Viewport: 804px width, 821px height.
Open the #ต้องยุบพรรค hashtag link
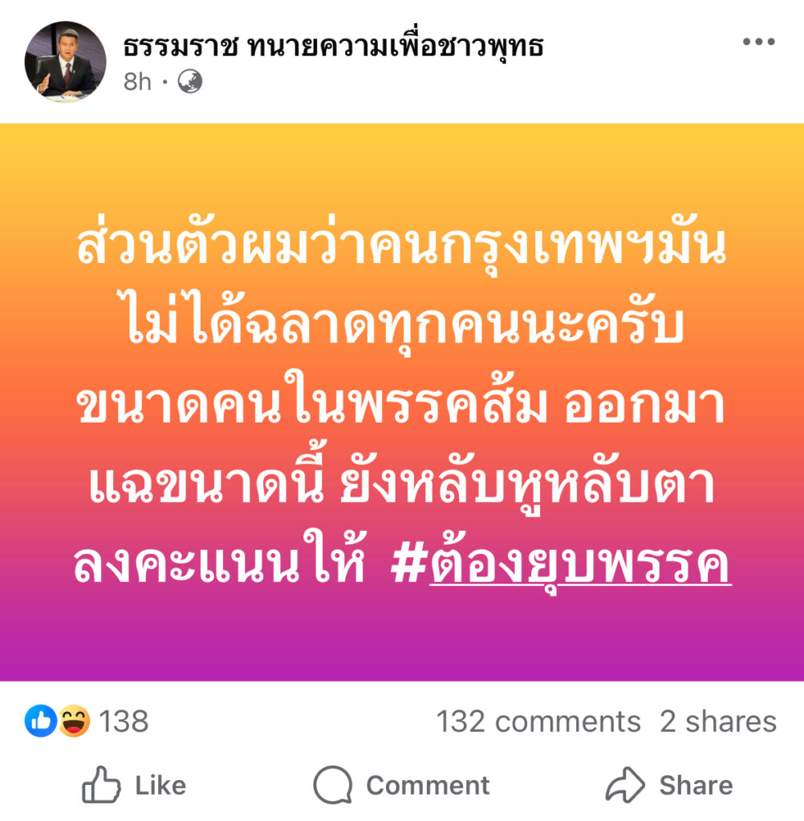[x=561, y=564]
